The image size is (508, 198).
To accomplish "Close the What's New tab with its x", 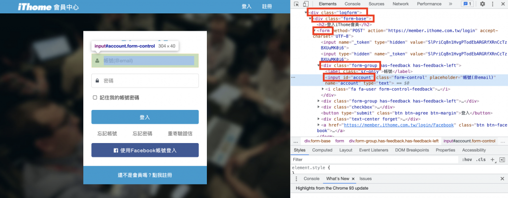I will pyautogui.click(x=353, y=179).
